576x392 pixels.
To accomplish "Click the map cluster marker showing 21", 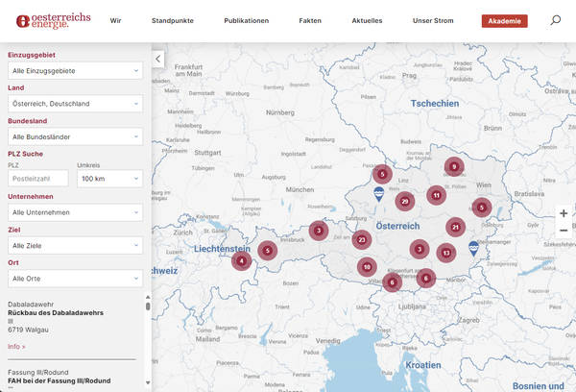I will (456, 227).
